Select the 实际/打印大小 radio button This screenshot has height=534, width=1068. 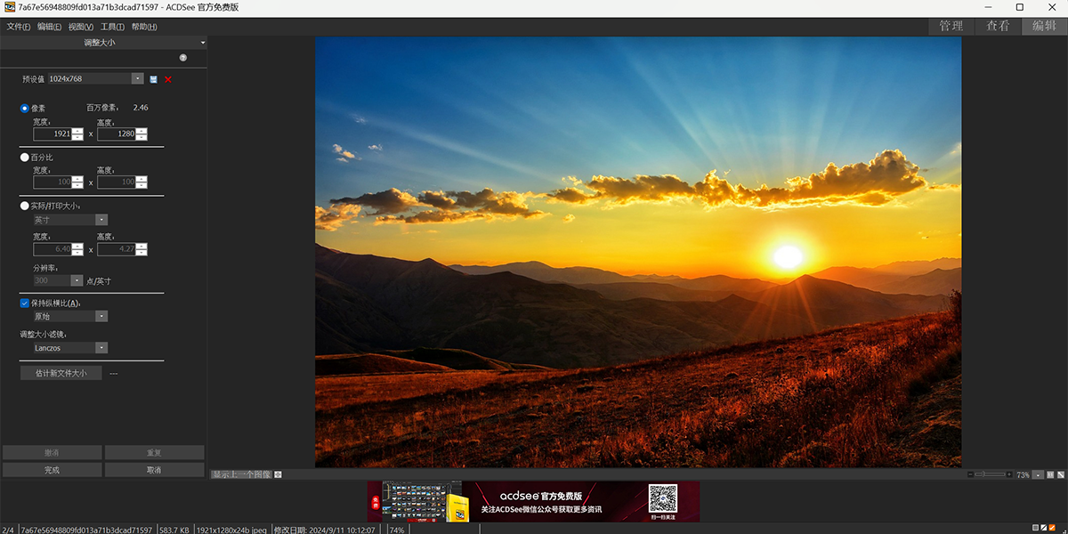(x=25, y=206)
